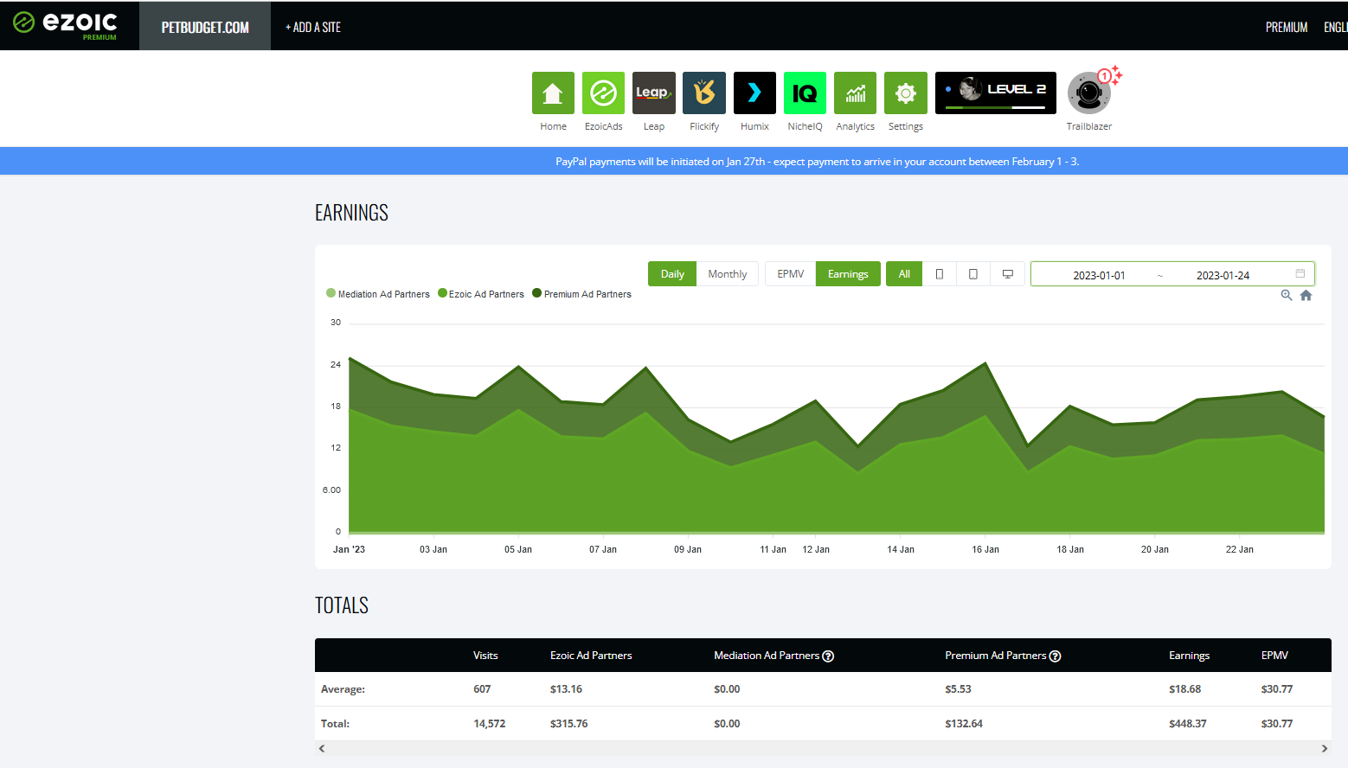Select the PETBUDGET.COM site tab
Viewport: 1348px width, 768px height.
pos(205,27)
